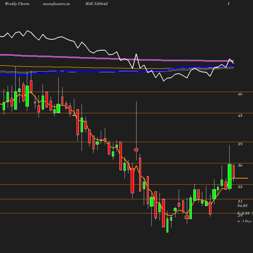Click the 'BSE 526642' symbol label

(97, 4)
